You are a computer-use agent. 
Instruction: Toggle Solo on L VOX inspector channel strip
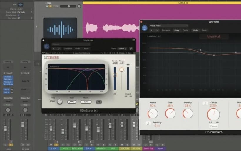pos(11,145)
